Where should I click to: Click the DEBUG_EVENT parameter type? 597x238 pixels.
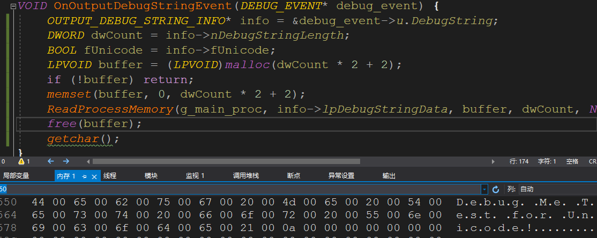point(281,6)
